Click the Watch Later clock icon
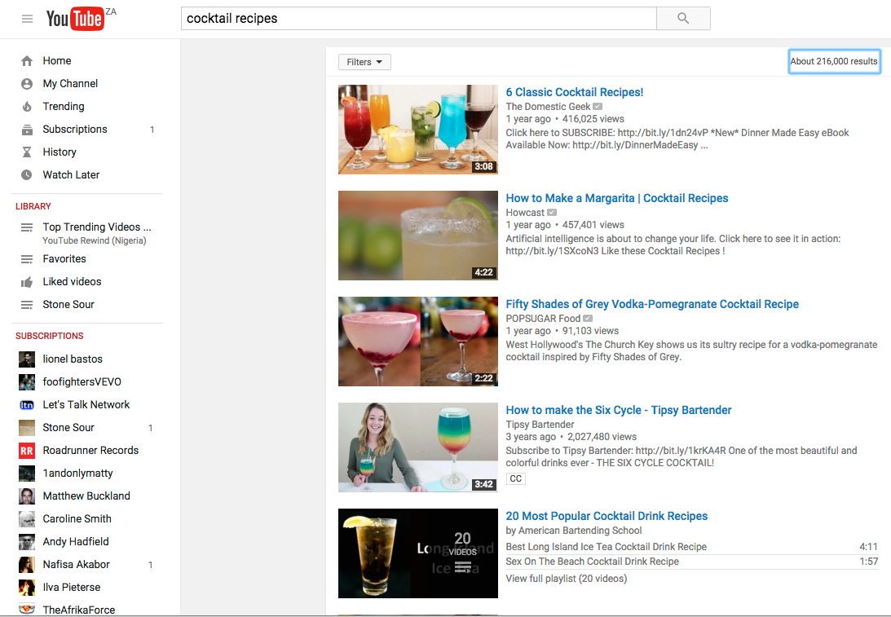This screenshot has height=617, width=891. (27, 175)
